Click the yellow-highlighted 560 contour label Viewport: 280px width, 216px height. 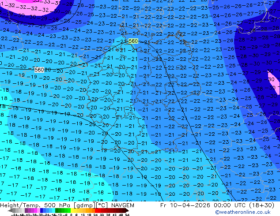pyautogui.click(x=133, y=41)
